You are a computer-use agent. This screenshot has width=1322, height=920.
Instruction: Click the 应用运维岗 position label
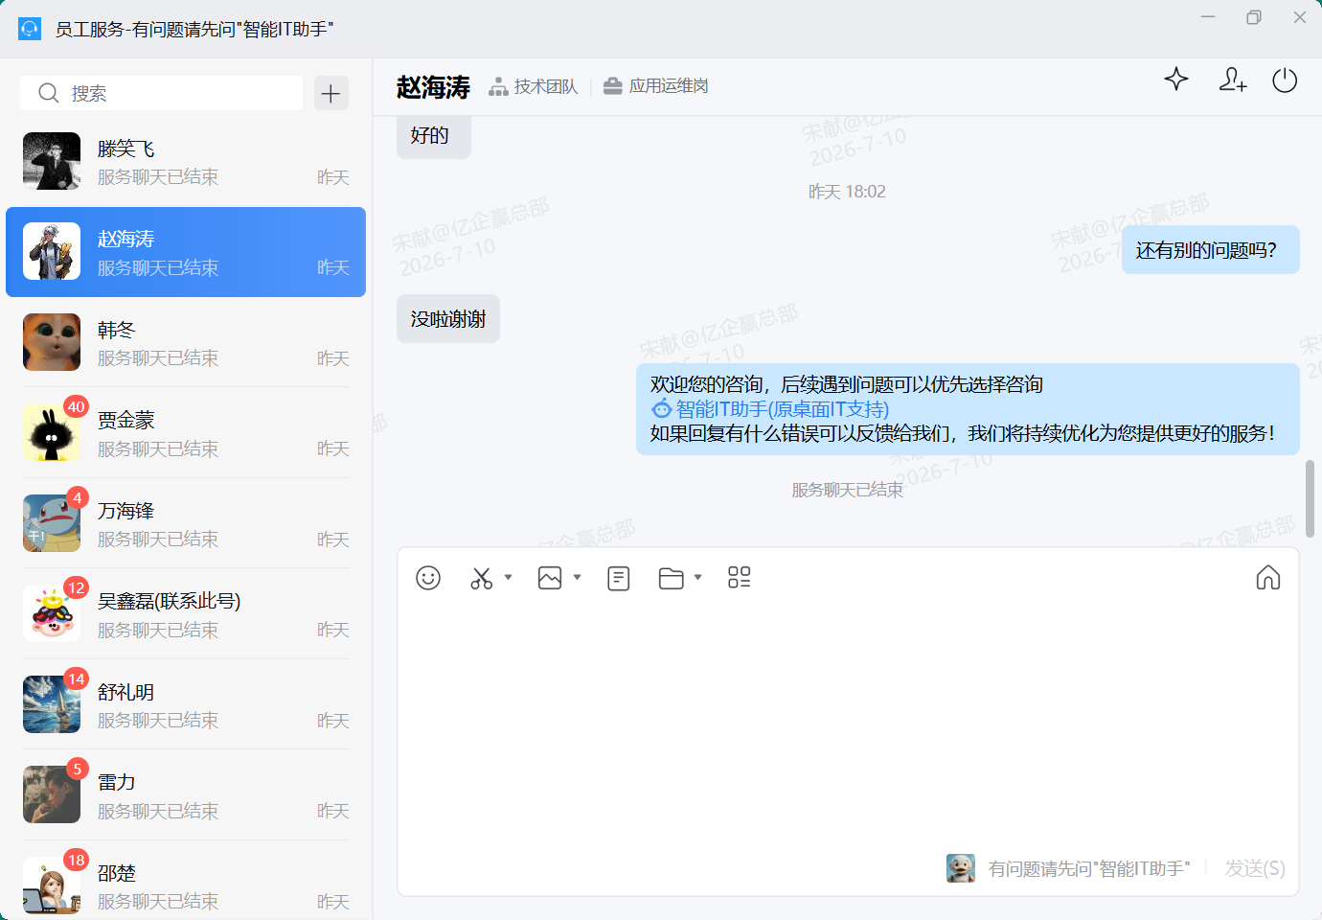[669, 86]
